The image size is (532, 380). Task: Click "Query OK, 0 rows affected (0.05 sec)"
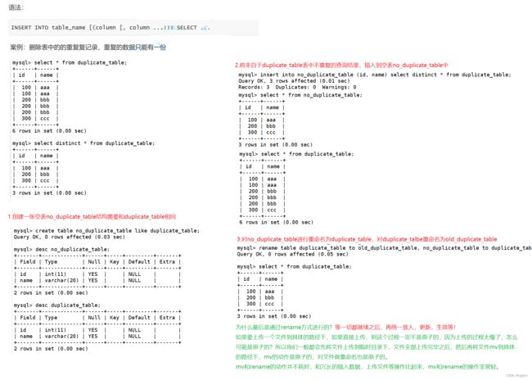(x=292, y=254)
